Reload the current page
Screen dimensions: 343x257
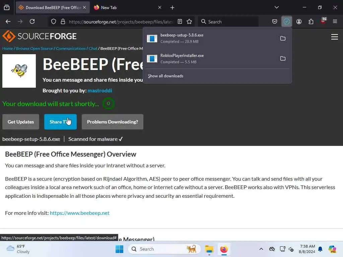32,22
